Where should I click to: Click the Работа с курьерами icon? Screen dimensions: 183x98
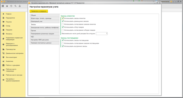[3, 65]
